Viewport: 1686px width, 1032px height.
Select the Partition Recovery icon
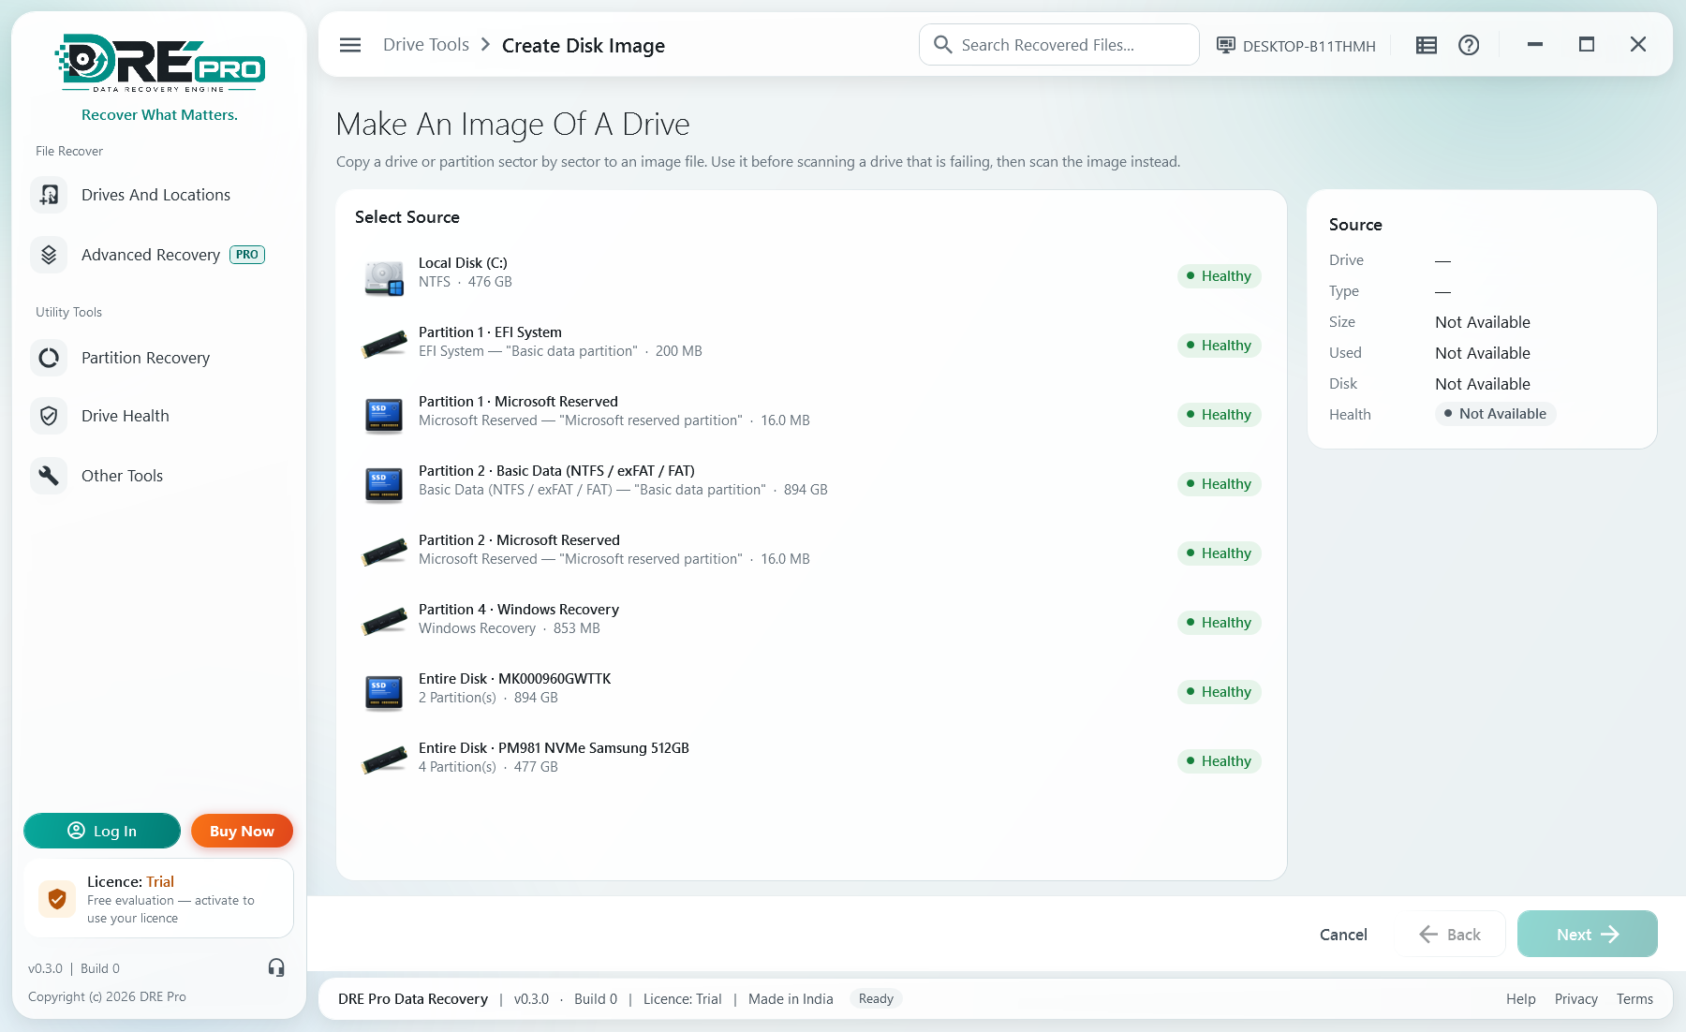pos(49,358)
